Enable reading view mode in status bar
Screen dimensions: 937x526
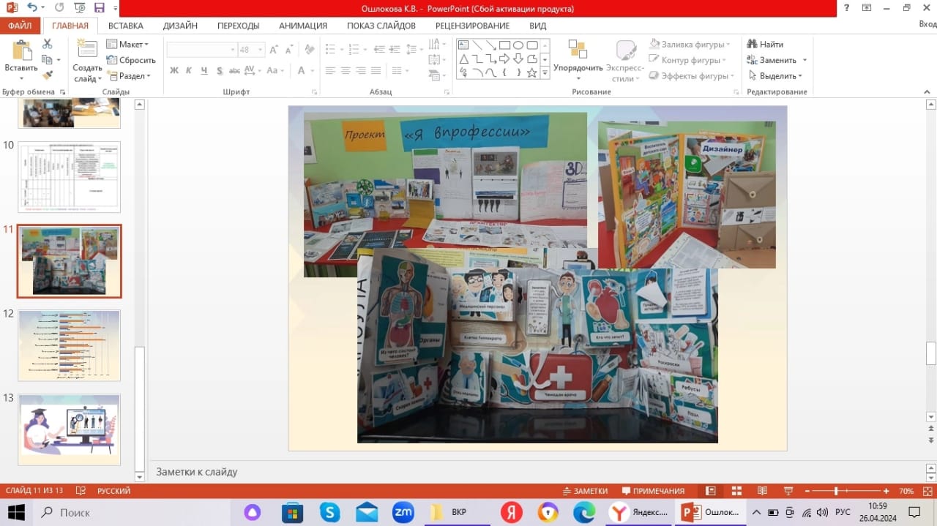point(762,491)
